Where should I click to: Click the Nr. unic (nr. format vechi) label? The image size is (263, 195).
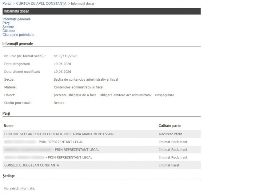tap(25, 56)
